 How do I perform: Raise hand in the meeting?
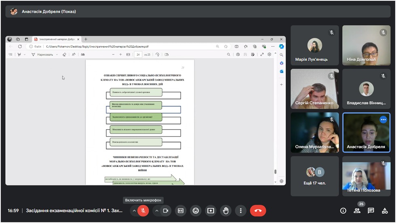pyautogui.click(x=225, y=210)
